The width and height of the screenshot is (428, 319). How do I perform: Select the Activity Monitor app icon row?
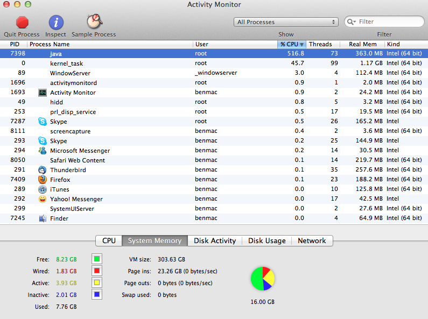[214, 93]
